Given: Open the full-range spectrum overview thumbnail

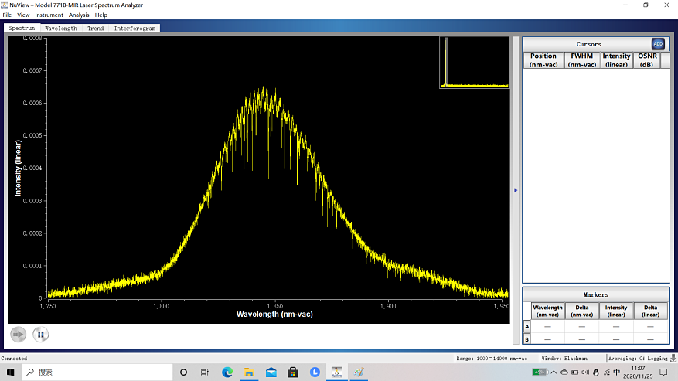Looking at the screenshot, I should (475, 63).
